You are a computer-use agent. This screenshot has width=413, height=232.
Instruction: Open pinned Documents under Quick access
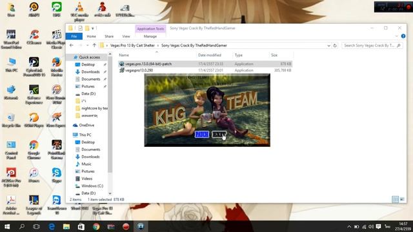click(90, 79)
